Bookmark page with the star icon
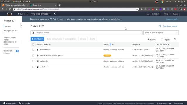187x105 pixels. click(x=137, y=9)
